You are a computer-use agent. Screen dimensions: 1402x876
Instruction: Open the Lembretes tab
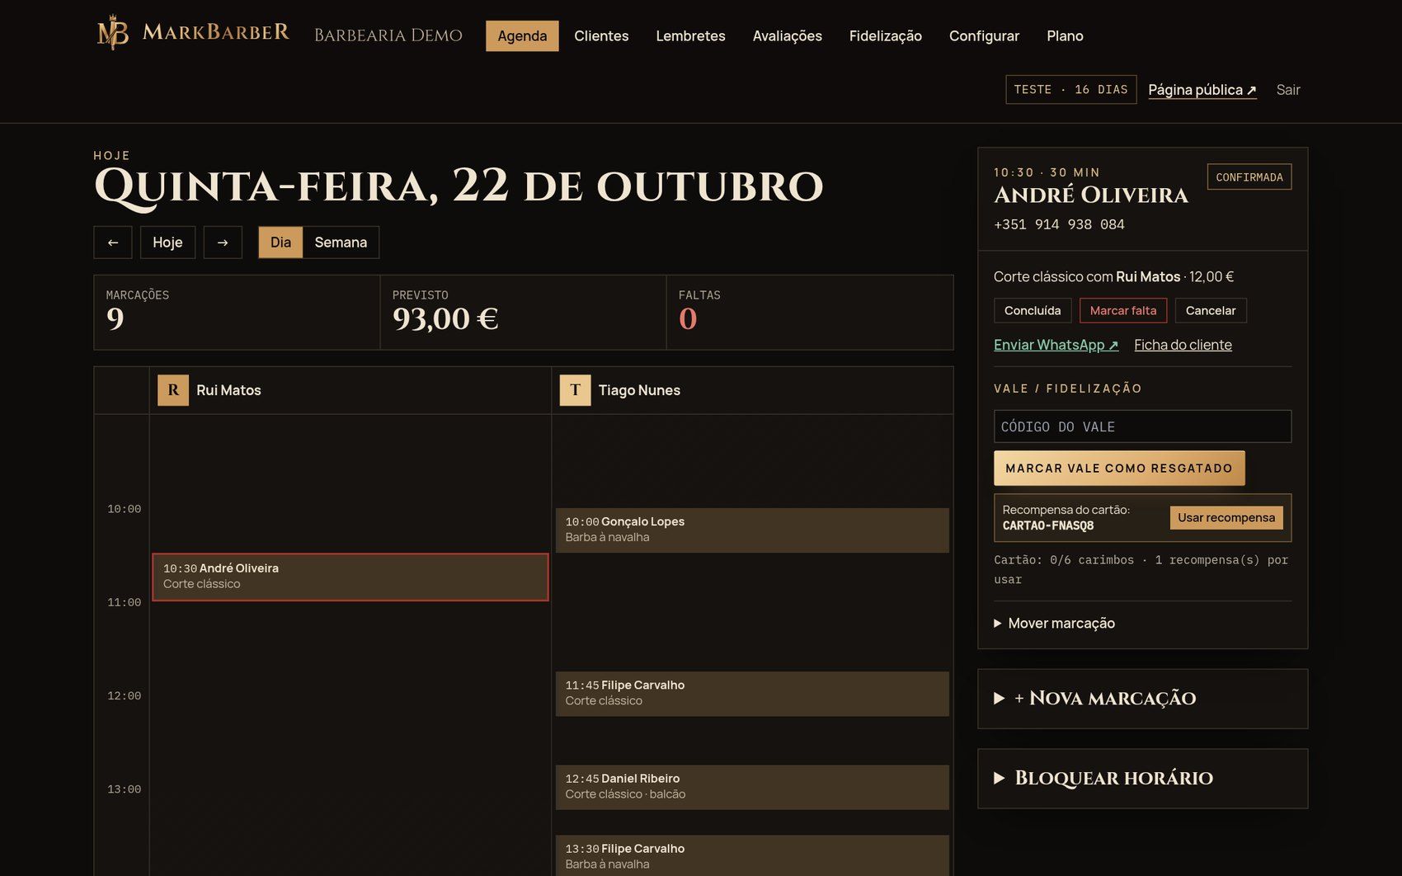click(690, 35)
